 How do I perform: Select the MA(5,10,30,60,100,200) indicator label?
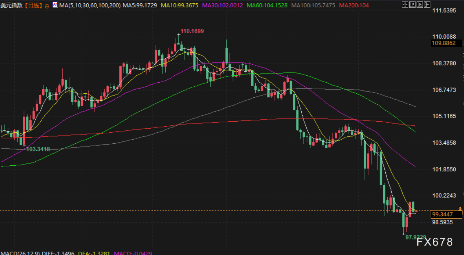pos(90,6)
